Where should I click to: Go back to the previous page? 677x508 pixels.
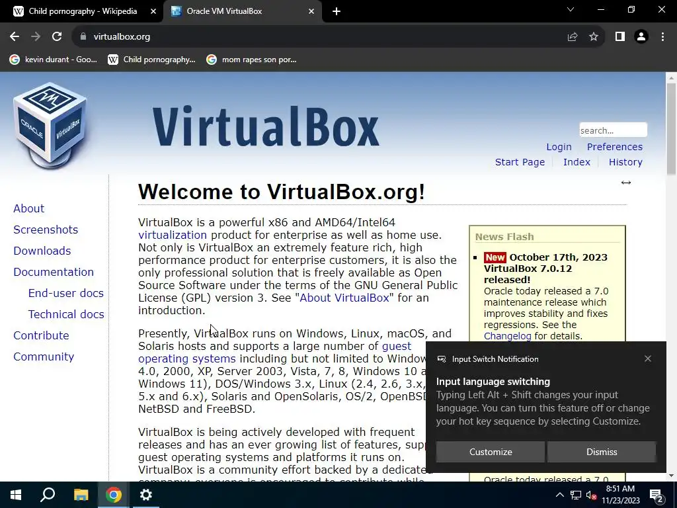pos(15,37)
